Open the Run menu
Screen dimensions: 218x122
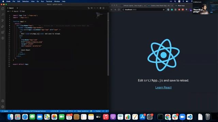click(x=42, y=1)
